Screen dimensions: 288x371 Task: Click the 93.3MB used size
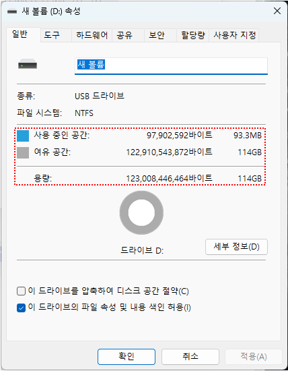248,136
